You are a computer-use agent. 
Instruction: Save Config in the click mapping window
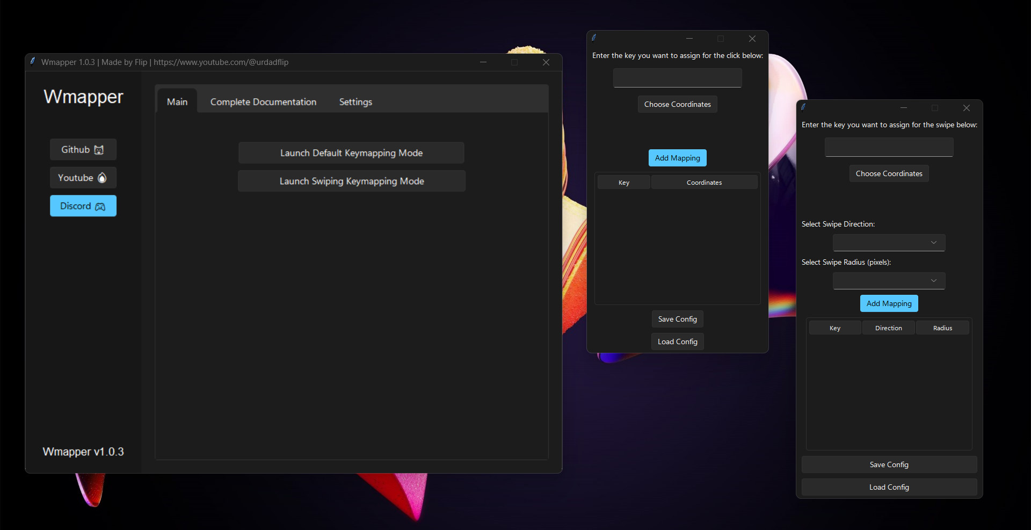pyautogui.click(x=678, y=319)
